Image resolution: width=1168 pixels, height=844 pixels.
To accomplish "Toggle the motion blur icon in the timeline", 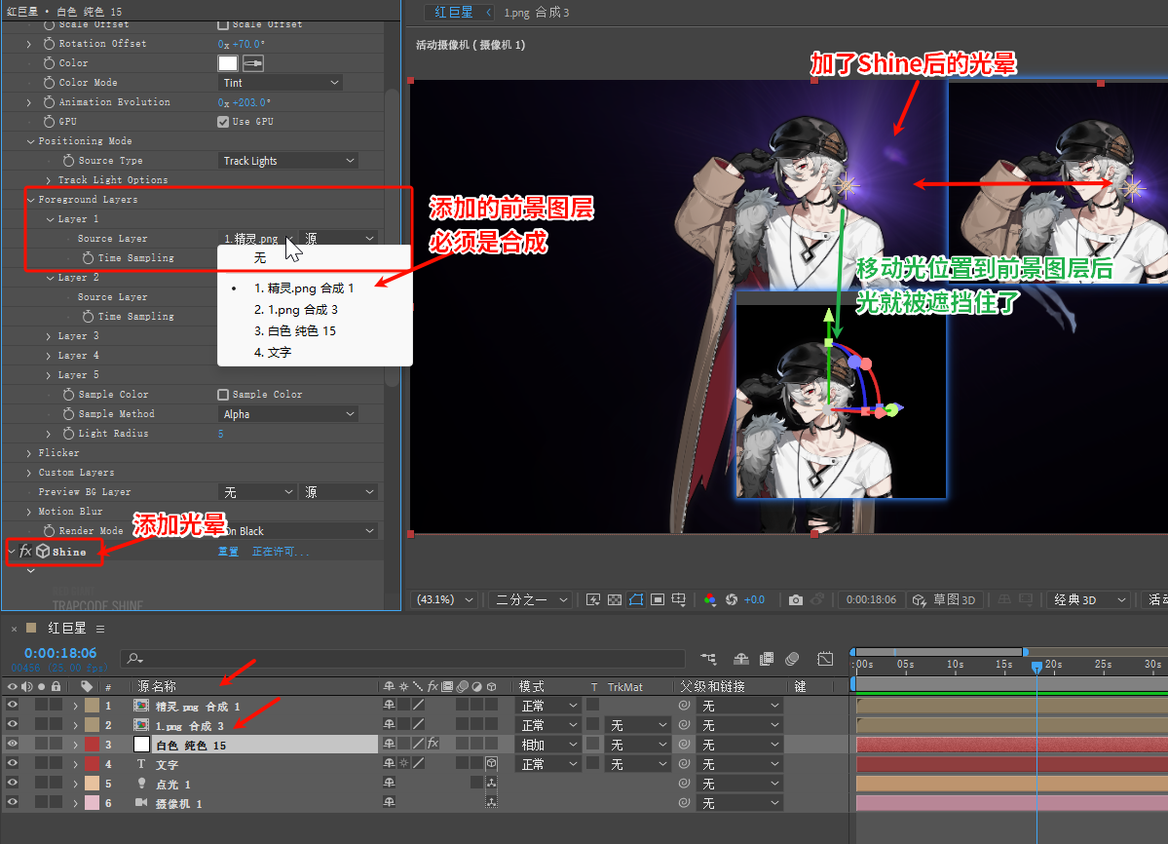I will click(x=793, y=659).
